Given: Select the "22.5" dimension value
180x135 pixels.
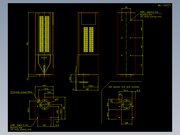Looking at the screenshot, I should [57, 125].
